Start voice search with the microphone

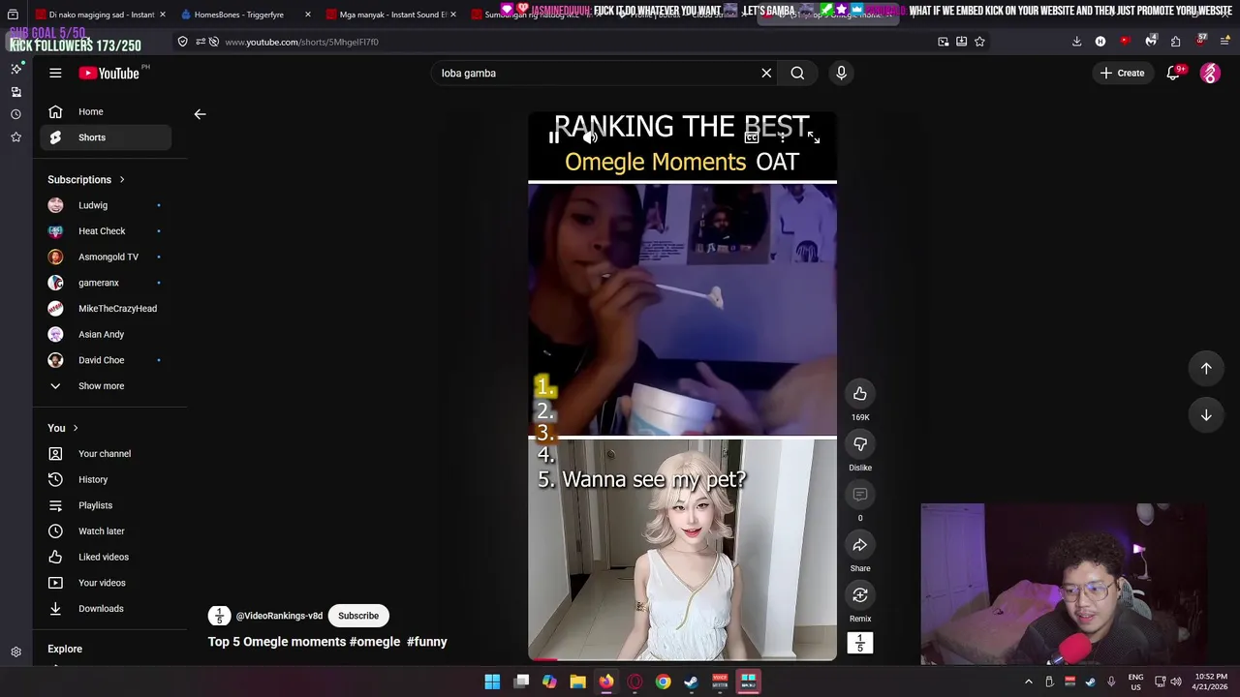pos(841,73)
